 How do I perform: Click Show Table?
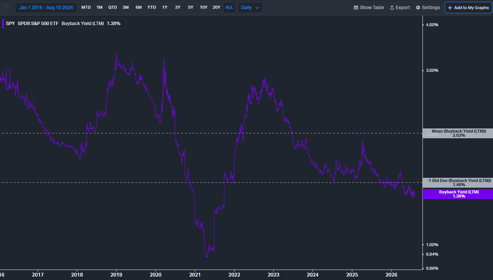(x=369, y=8)
